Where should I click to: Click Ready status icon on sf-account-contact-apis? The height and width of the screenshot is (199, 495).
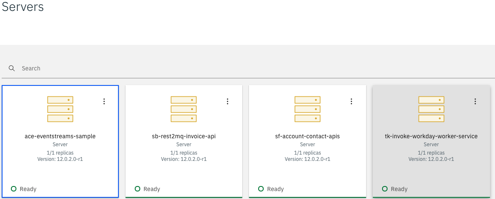click(261, 189)
